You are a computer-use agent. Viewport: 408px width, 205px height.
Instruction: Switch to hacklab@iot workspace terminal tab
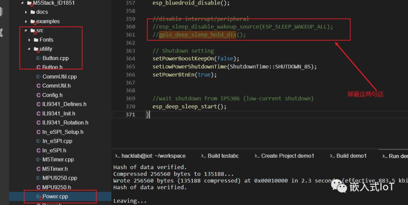click(153, 156)
